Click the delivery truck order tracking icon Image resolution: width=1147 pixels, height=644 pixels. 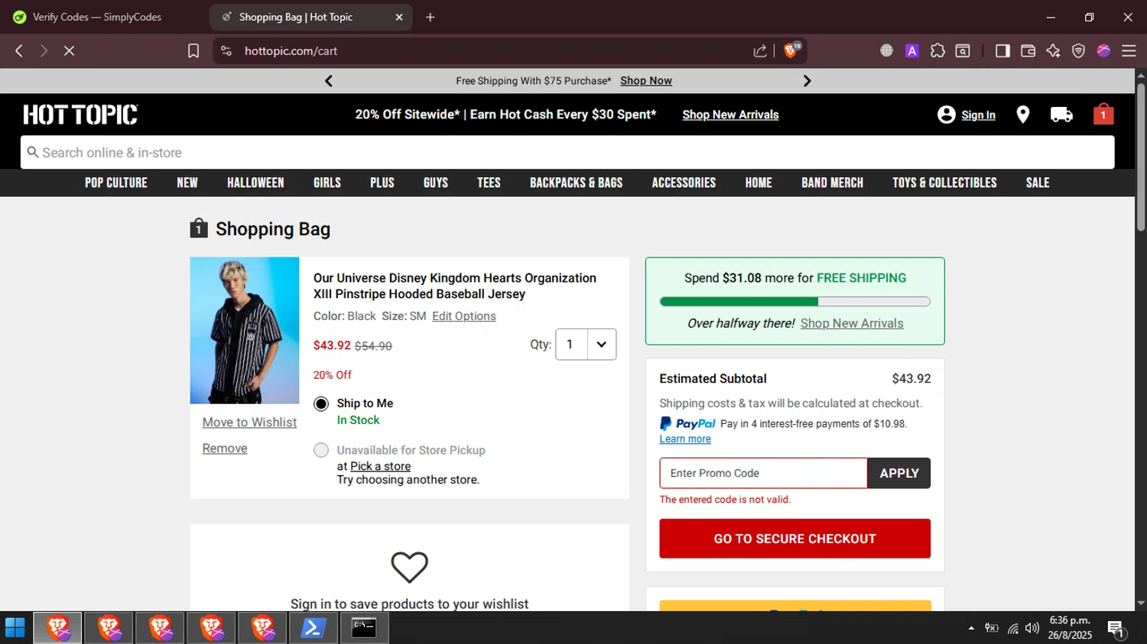[1061, 115]
